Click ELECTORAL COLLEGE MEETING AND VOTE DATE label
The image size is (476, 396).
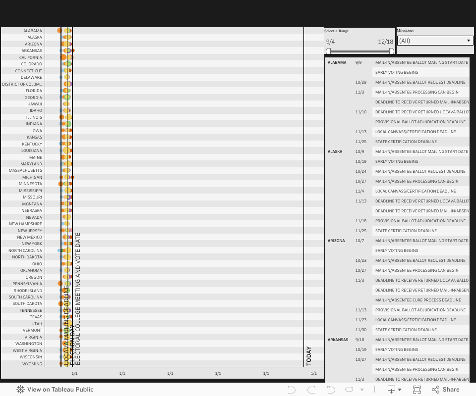point(78,299)
